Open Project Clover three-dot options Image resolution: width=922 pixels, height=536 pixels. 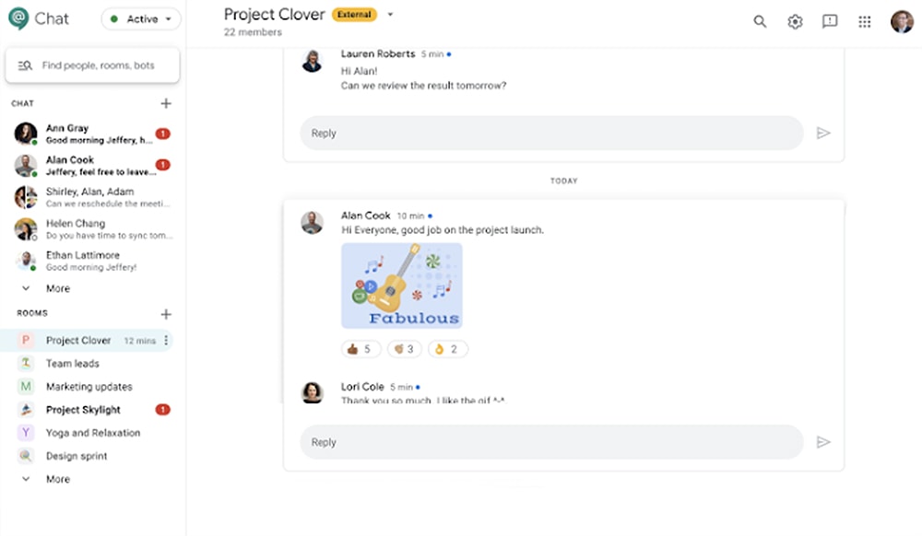tap(167, 341)
